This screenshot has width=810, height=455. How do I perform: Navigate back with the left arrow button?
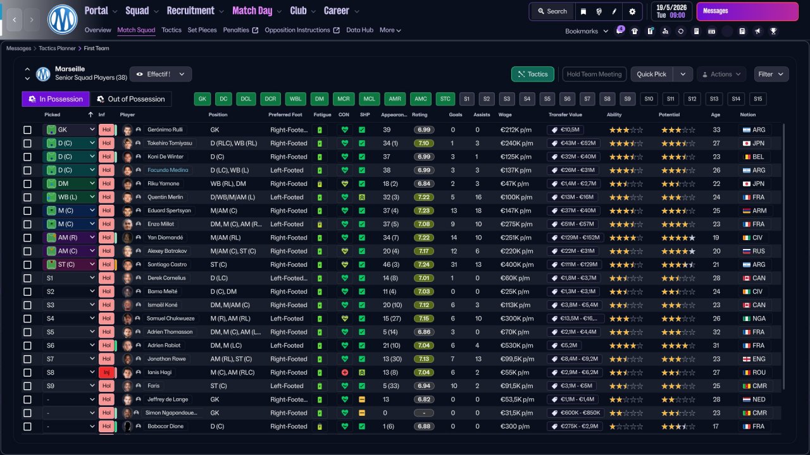(x=15, y=20)
